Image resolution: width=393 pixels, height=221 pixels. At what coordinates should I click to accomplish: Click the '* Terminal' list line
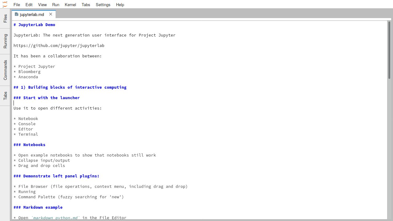[x=26, y=134]
